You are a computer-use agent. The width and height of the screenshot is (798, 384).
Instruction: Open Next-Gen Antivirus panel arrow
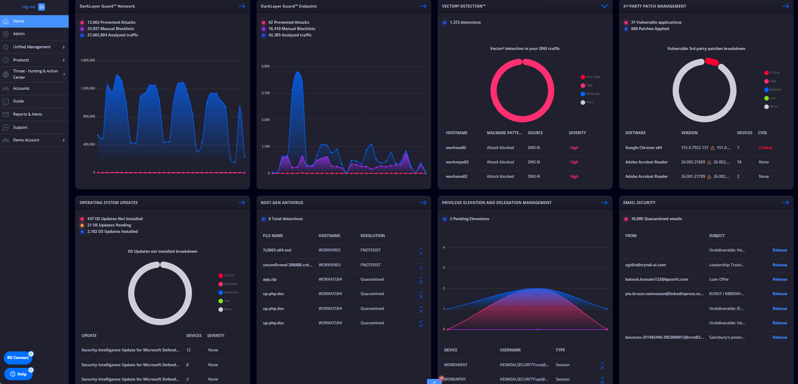tap(423, 203)
